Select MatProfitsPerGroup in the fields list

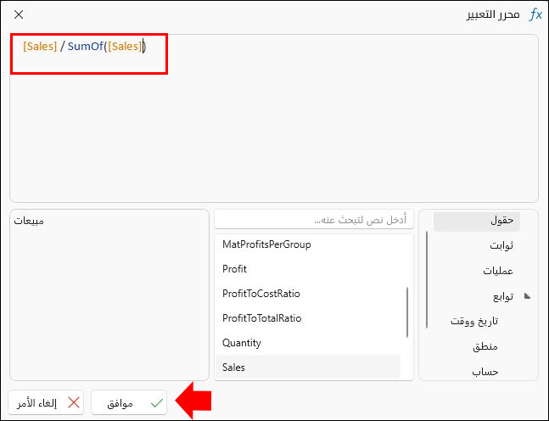pyautogui.click(x=266, y=244)
